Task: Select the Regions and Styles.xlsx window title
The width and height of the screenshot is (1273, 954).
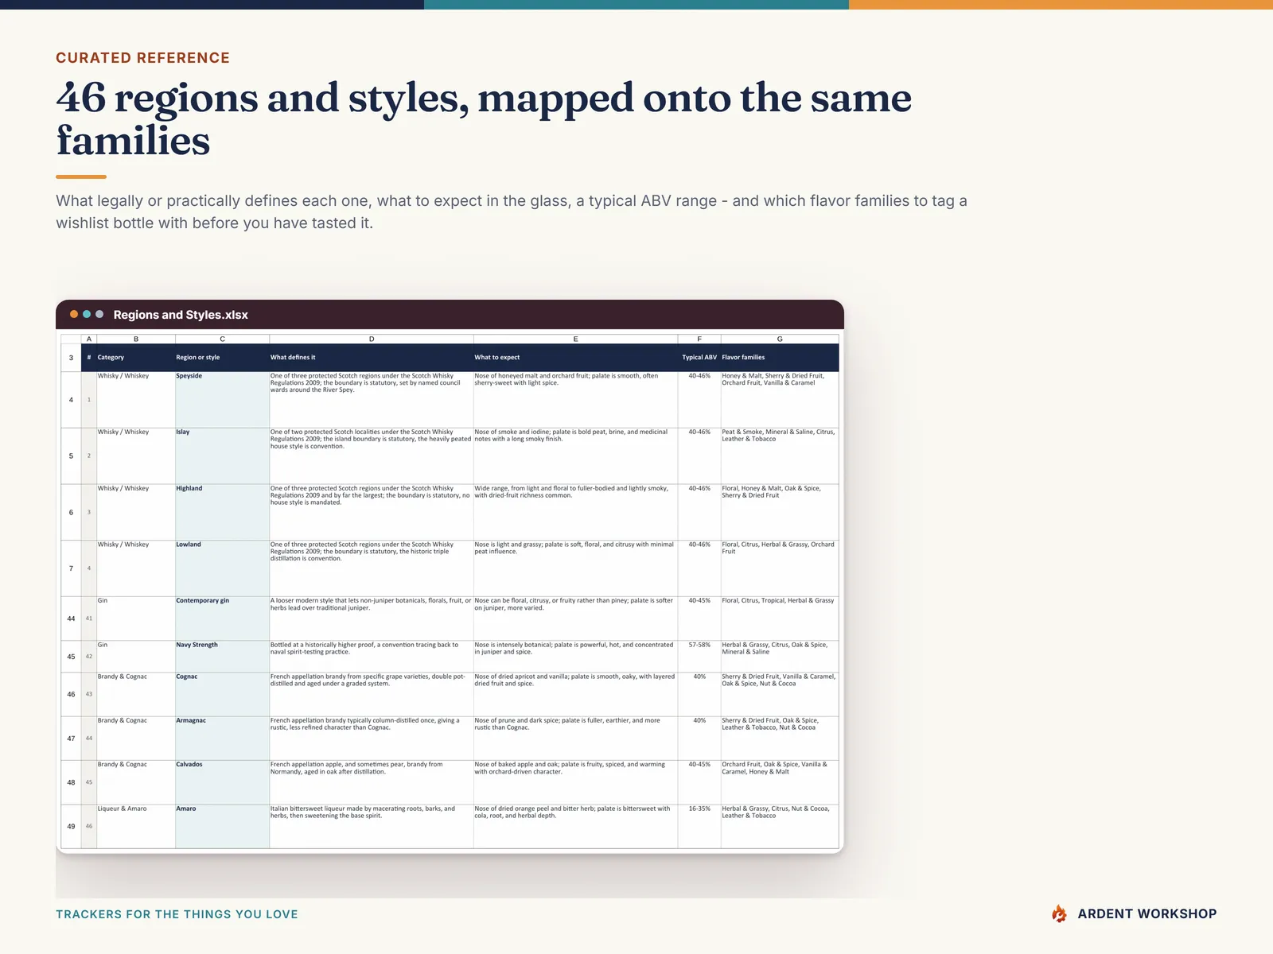Action: pyautogui.click(x=181, y=315)
